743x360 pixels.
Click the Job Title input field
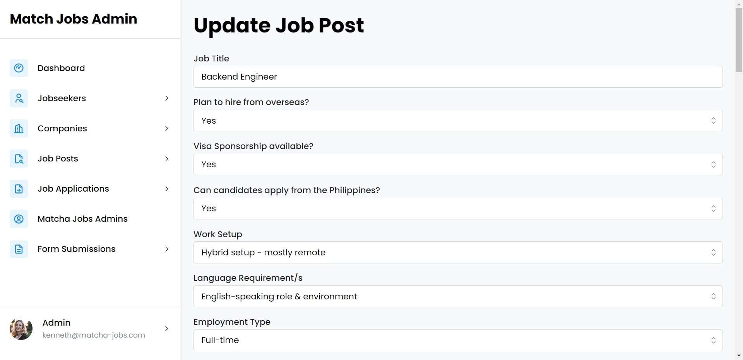coord(458,76)
